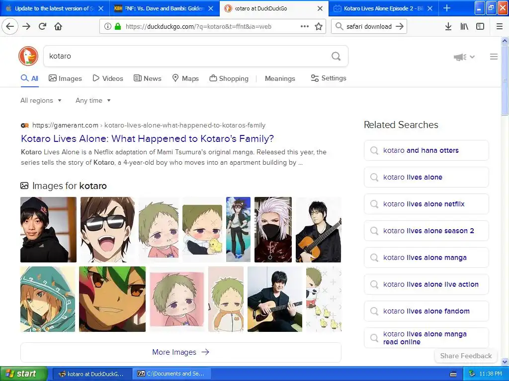Screen dimensions: 509x381
Task: Close the Kotaro Lives Alone Episode 2 tab
Action: (430, 8)
